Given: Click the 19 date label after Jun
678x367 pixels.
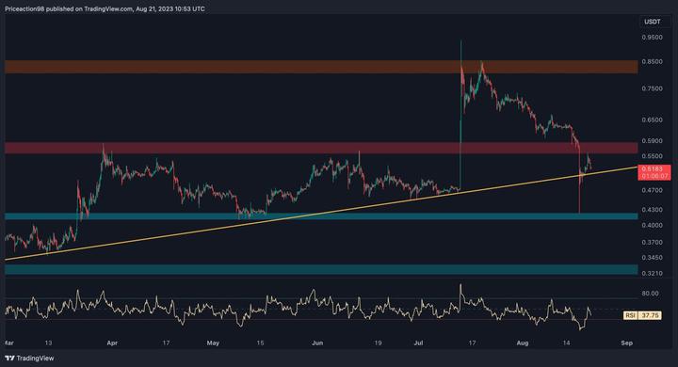Looking at the screenshot, I should tap(378, 343).
